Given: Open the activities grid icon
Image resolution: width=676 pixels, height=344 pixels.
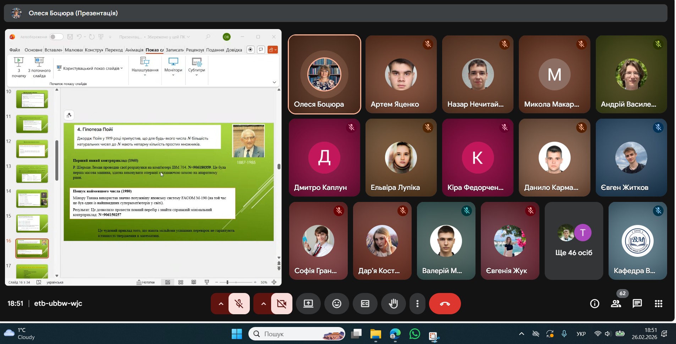Looking at the screenshot, I should click(658, 304).
